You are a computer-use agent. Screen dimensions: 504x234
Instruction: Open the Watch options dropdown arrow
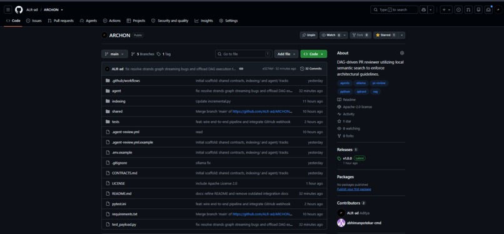click(x=345, y=35)
